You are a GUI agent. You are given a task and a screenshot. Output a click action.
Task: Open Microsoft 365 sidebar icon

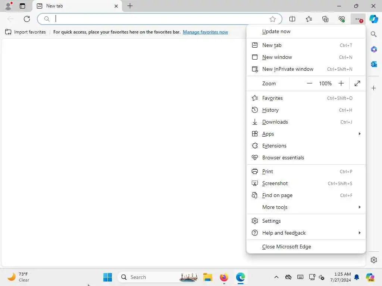click(374, 50)
